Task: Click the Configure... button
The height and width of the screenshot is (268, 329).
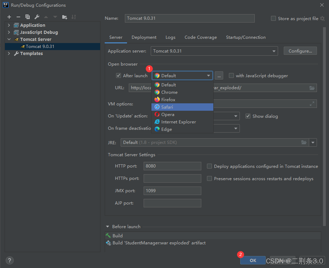Action: coord(300,51)
